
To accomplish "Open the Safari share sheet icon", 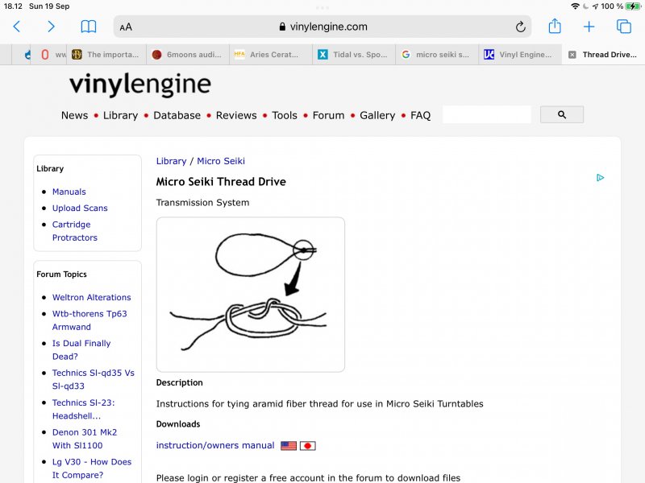I will 555,26.
